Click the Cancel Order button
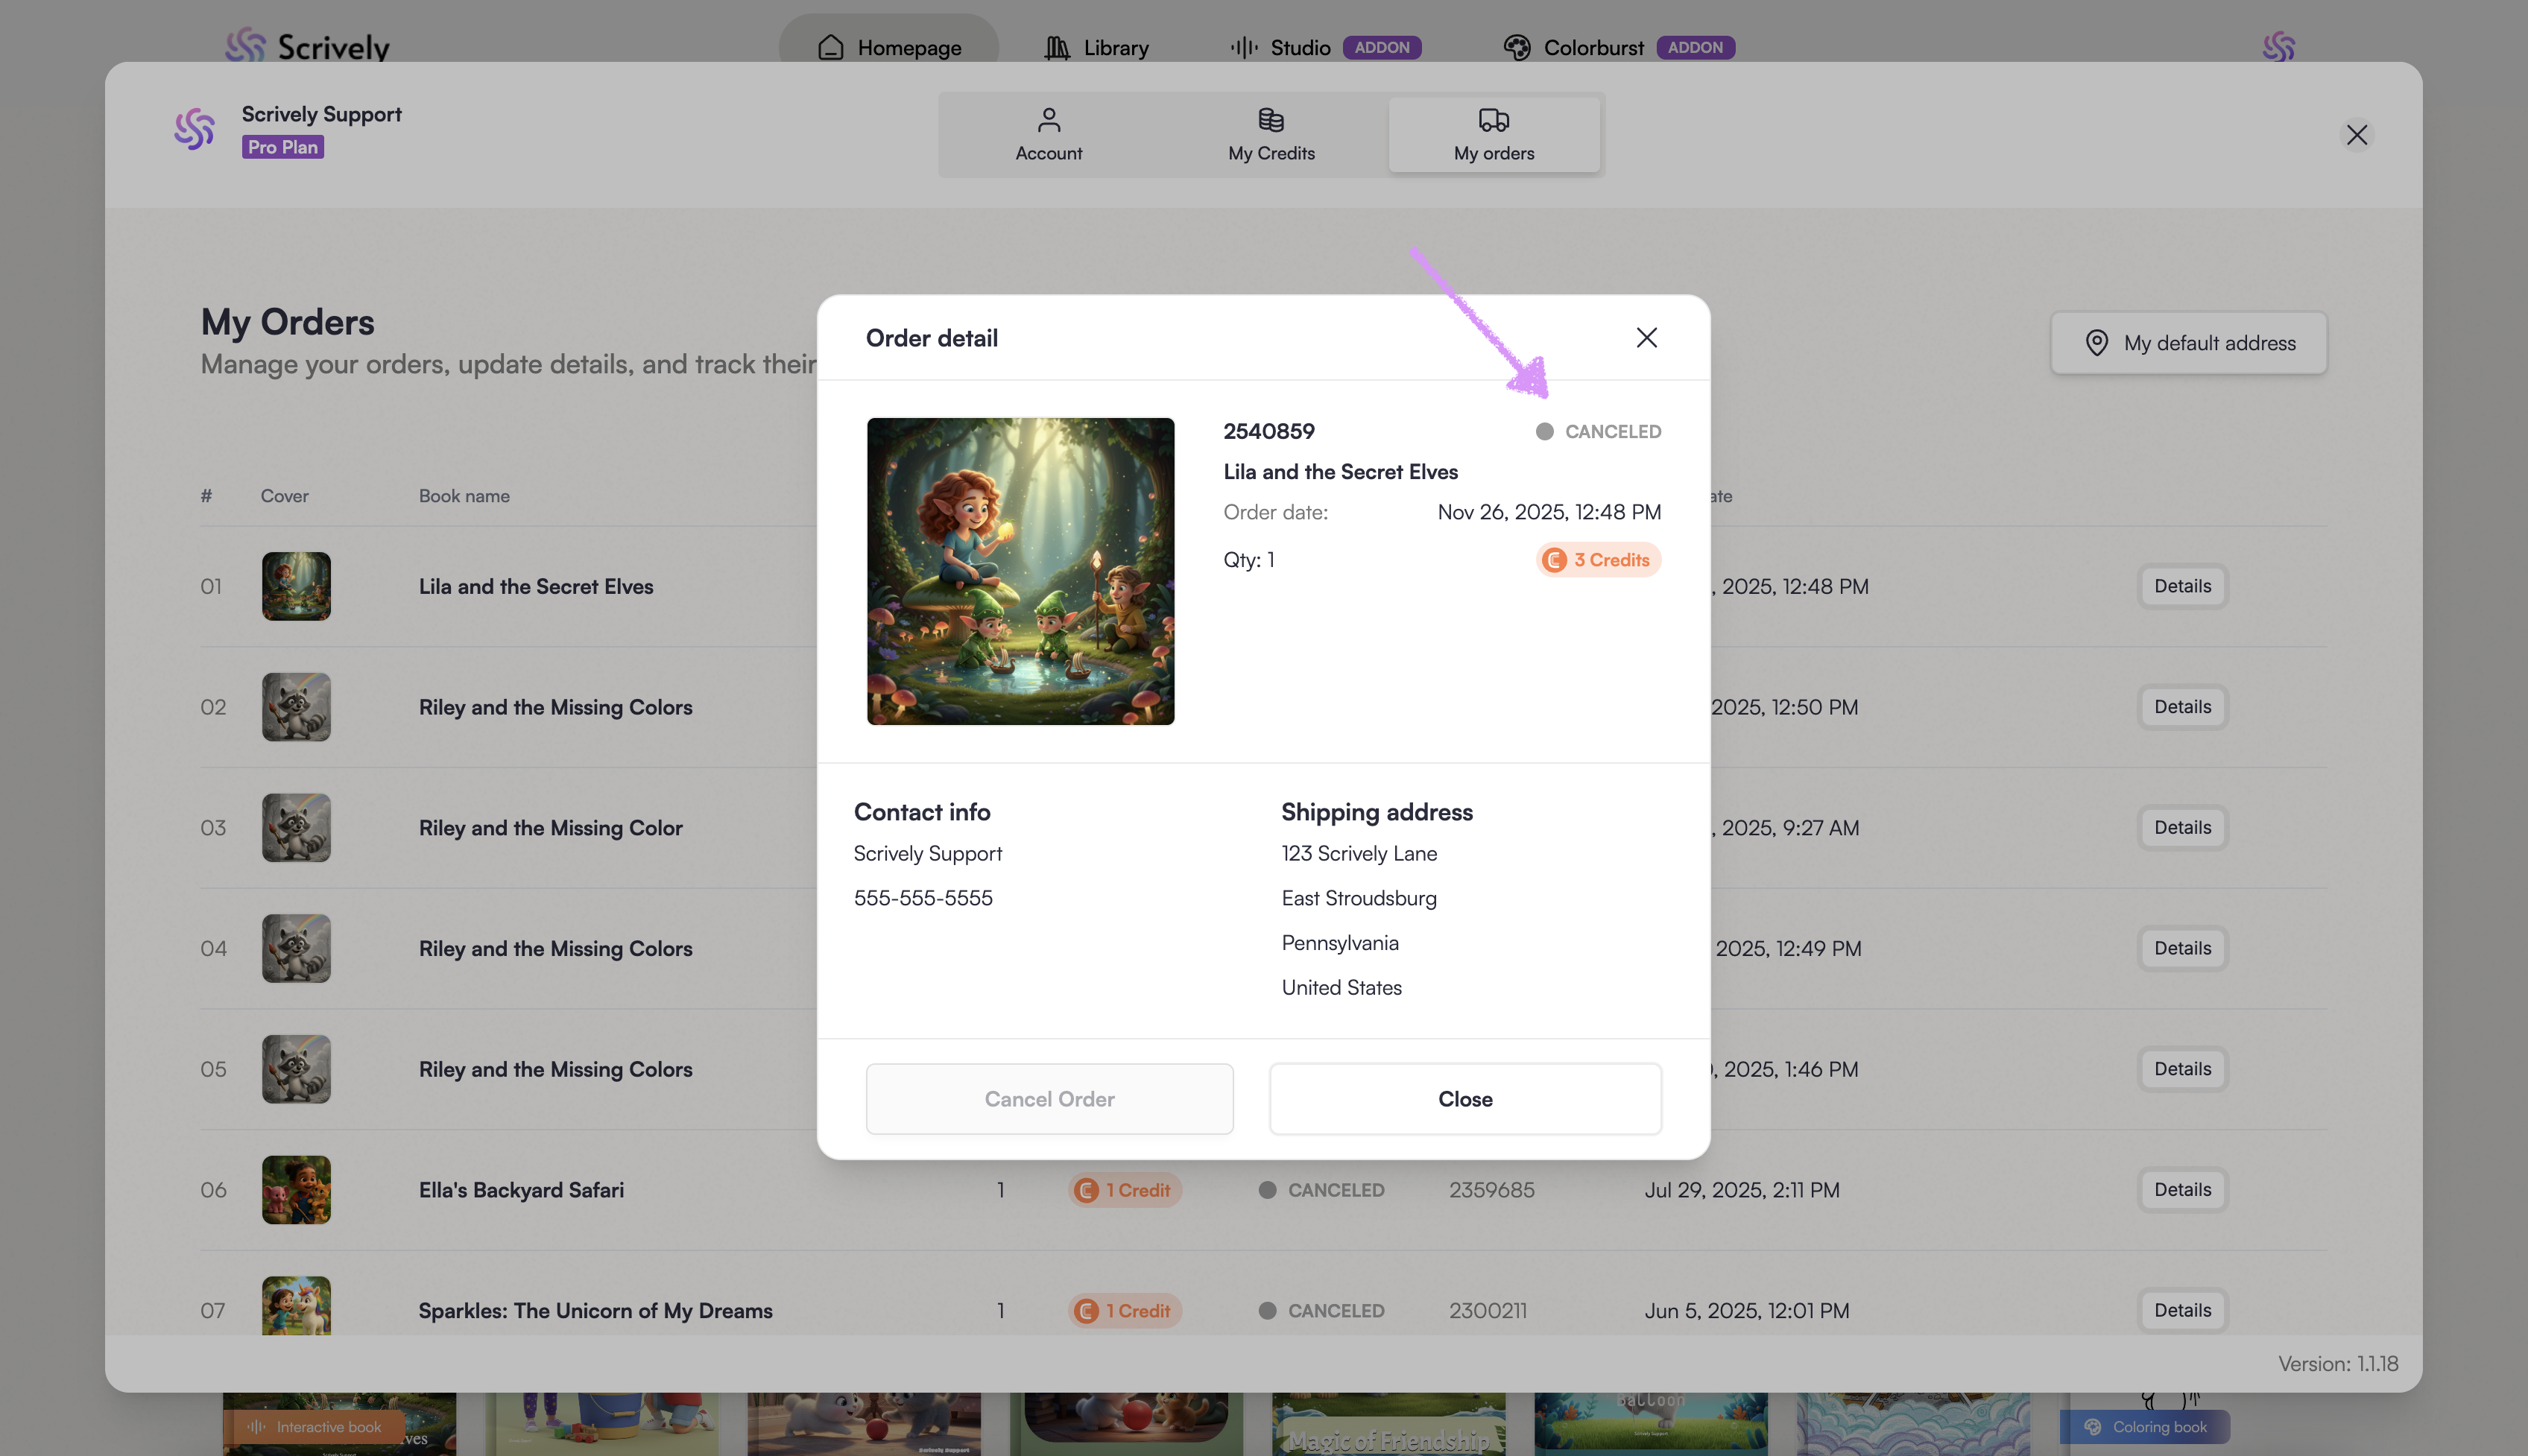The width and height of the screenshot is (2528, 1456). tap(1049, 1098)
